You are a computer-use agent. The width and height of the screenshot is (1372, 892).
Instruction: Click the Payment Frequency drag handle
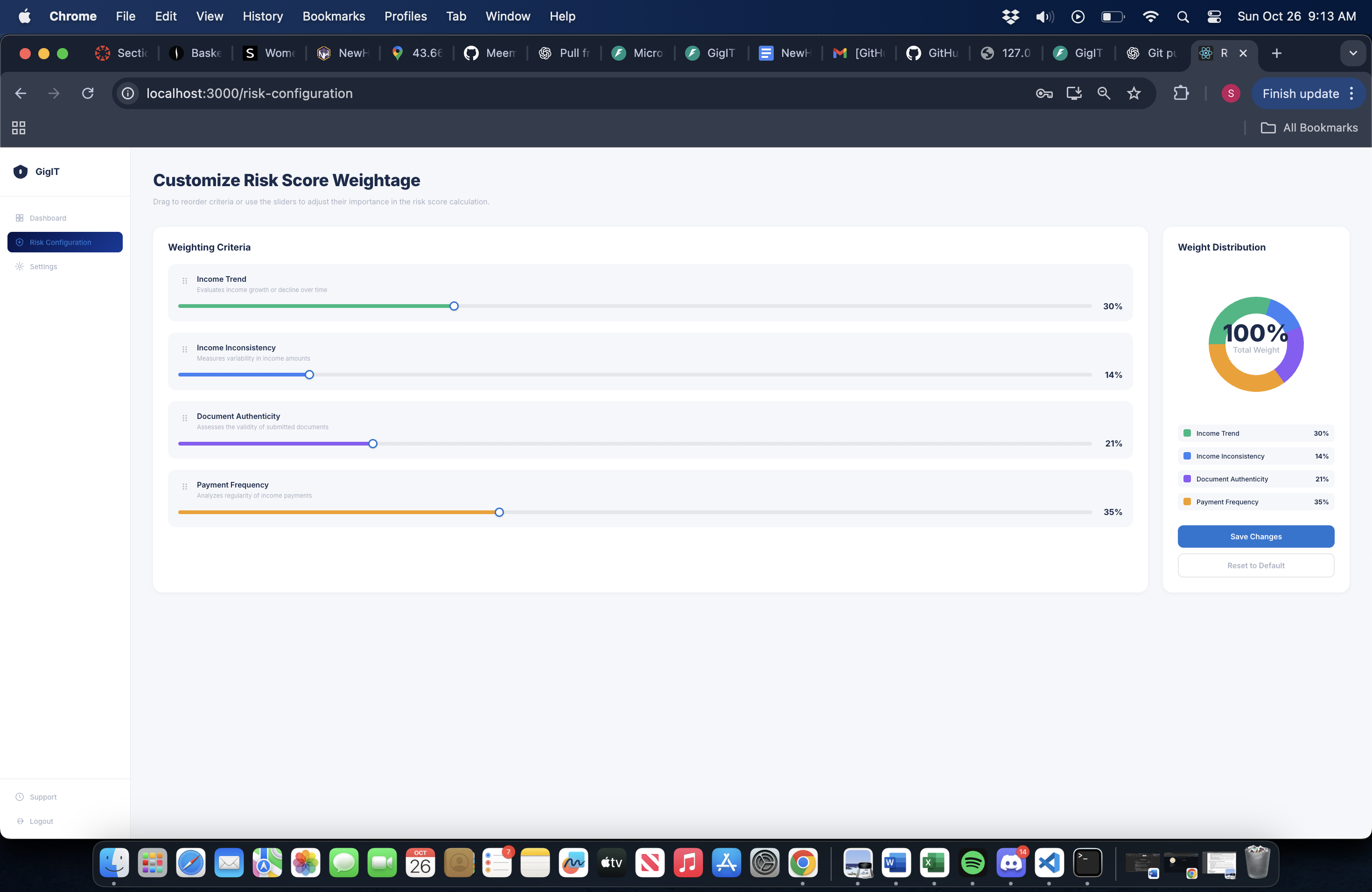tap(184, 486)
